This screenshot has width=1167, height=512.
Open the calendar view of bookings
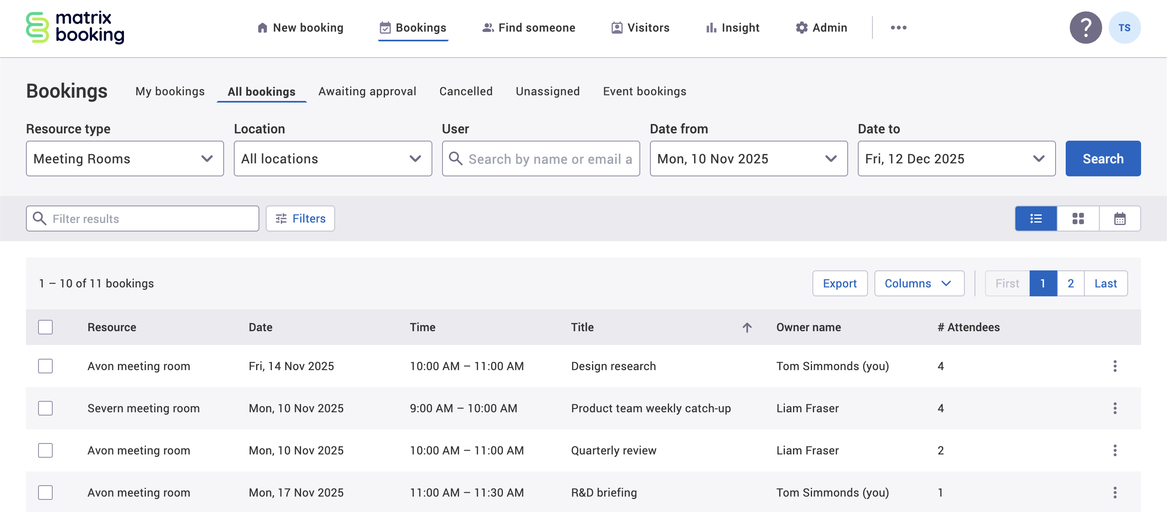(1120, 219)
